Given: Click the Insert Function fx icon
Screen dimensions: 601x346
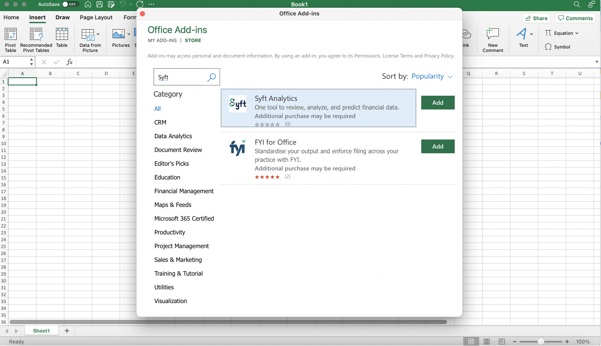Looking at the screenshot, I should [69, 62].
